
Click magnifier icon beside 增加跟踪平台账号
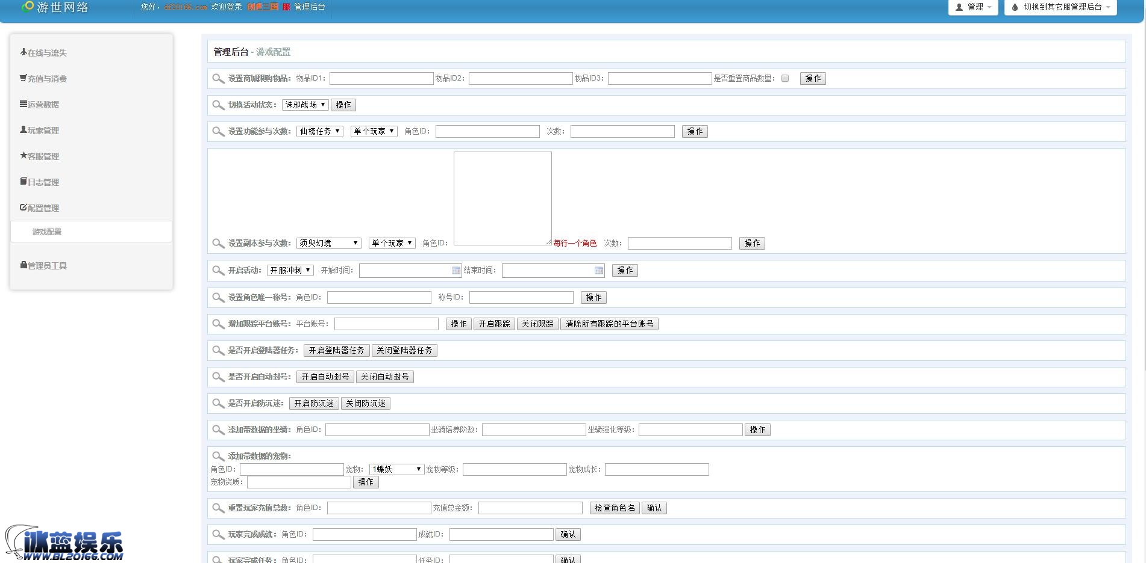218,324
